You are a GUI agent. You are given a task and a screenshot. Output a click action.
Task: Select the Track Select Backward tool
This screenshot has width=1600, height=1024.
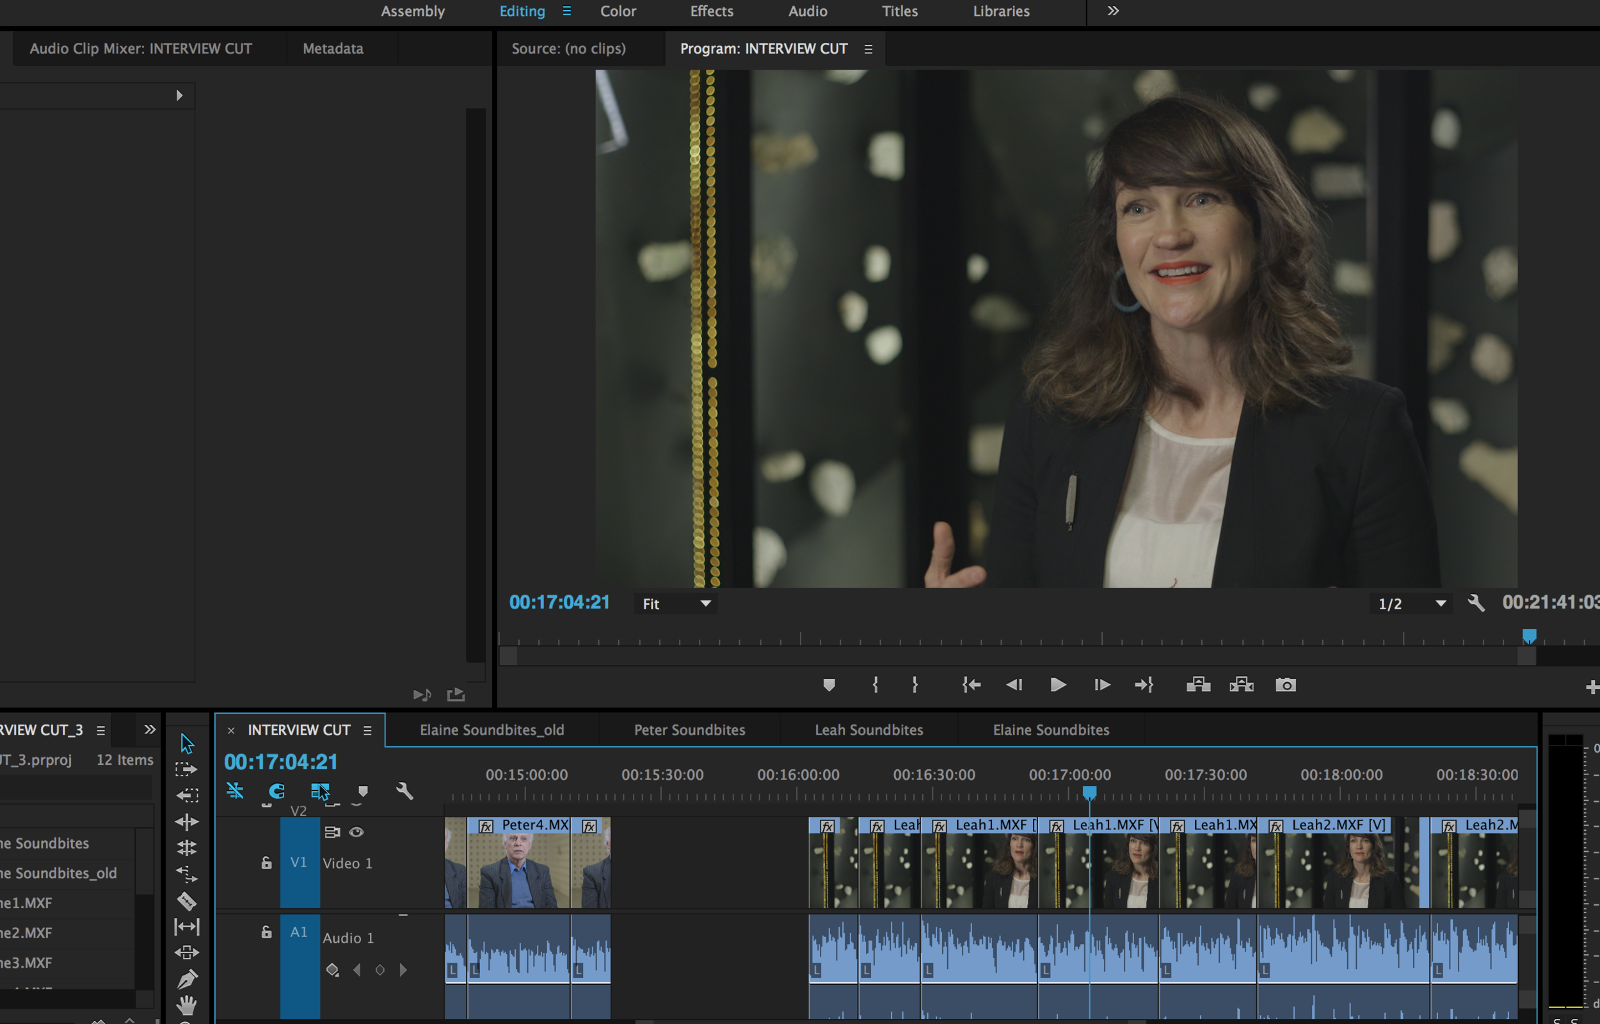pos(187,796)
